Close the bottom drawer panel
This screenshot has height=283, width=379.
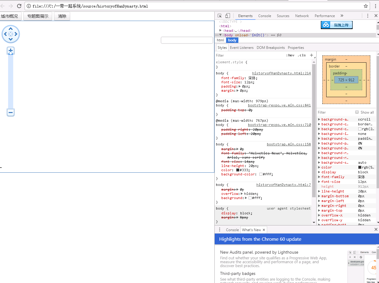coord(376,230)
